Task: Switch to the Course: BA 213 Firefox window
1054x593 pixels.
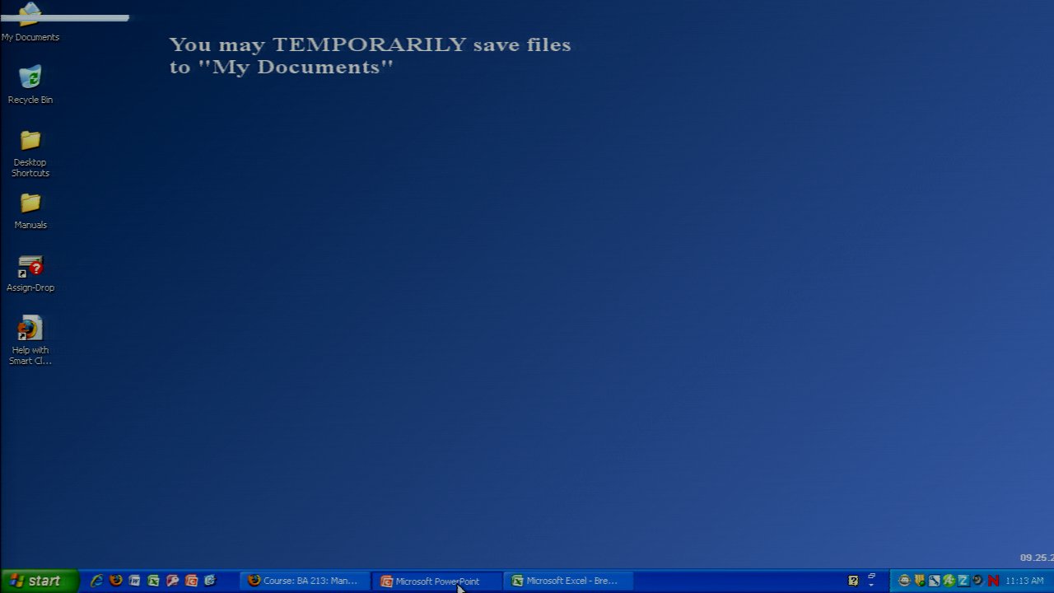Action: [303, 581]
